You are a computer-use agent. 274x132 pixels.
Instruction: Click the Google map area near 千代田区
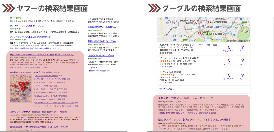(245, 31)
